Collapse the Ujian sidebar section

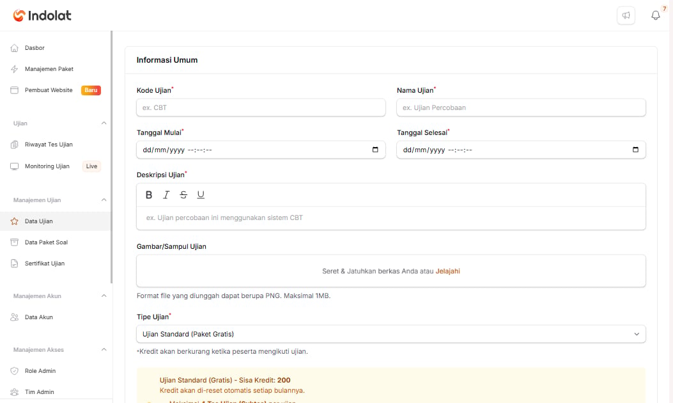click(x=104, y=123)
